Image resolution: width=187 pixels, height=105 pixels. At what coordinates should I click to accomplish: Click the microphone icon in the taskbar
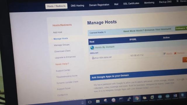tap(82, 102)
